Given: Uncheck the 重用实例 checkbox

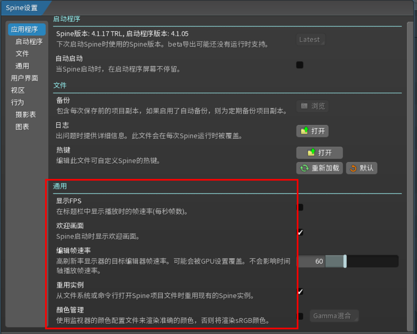Looking at the screenshot, I should 300,291.
